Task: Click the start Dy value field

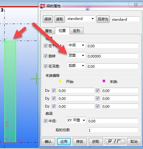Action: tap(76, 98)
